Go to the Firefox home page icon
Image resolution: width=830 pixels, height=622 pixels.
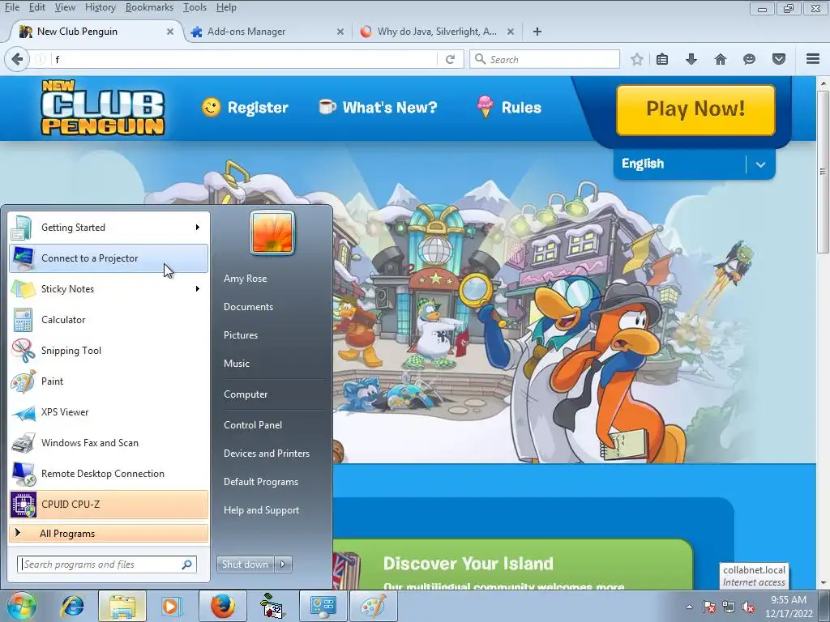(x=720, y=59)
